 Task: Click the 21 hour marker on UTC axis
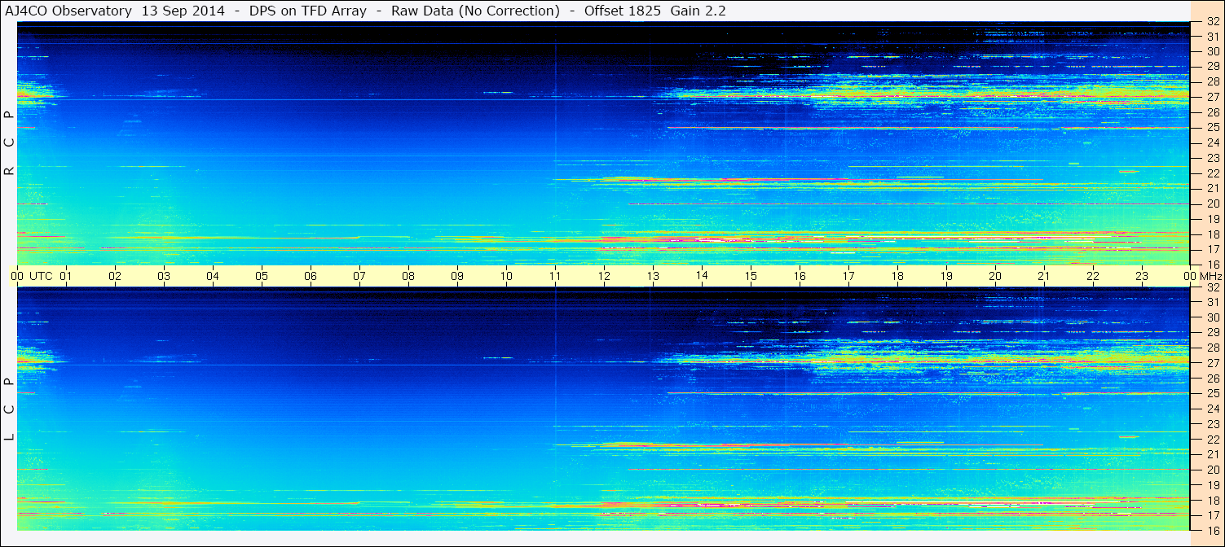[x=1044, y=276]
